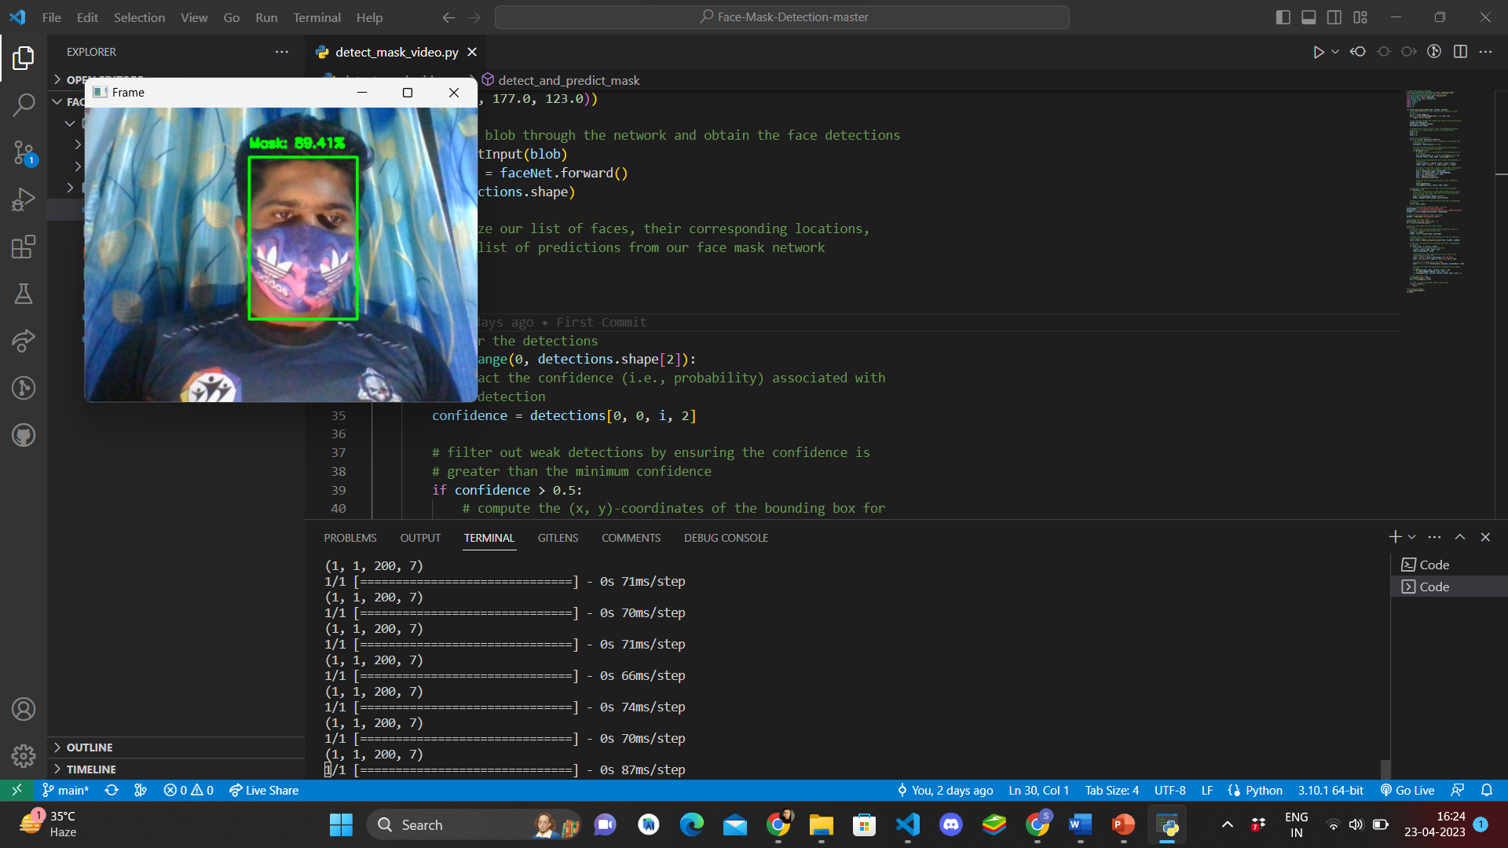
Task: Open the Terminal menu
Action: pos(317,17)
